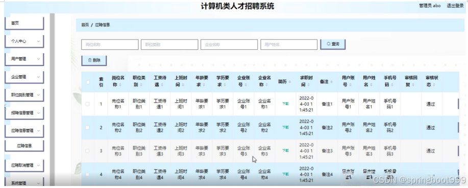Expand the 企业管理 sidebar menu

[24, 77]
